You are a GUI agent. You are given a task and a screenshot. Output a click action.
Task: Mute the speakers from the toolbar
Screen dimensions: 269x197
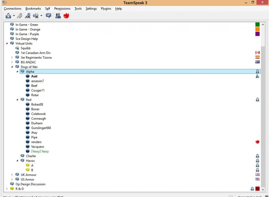click(x=36, y=16)
